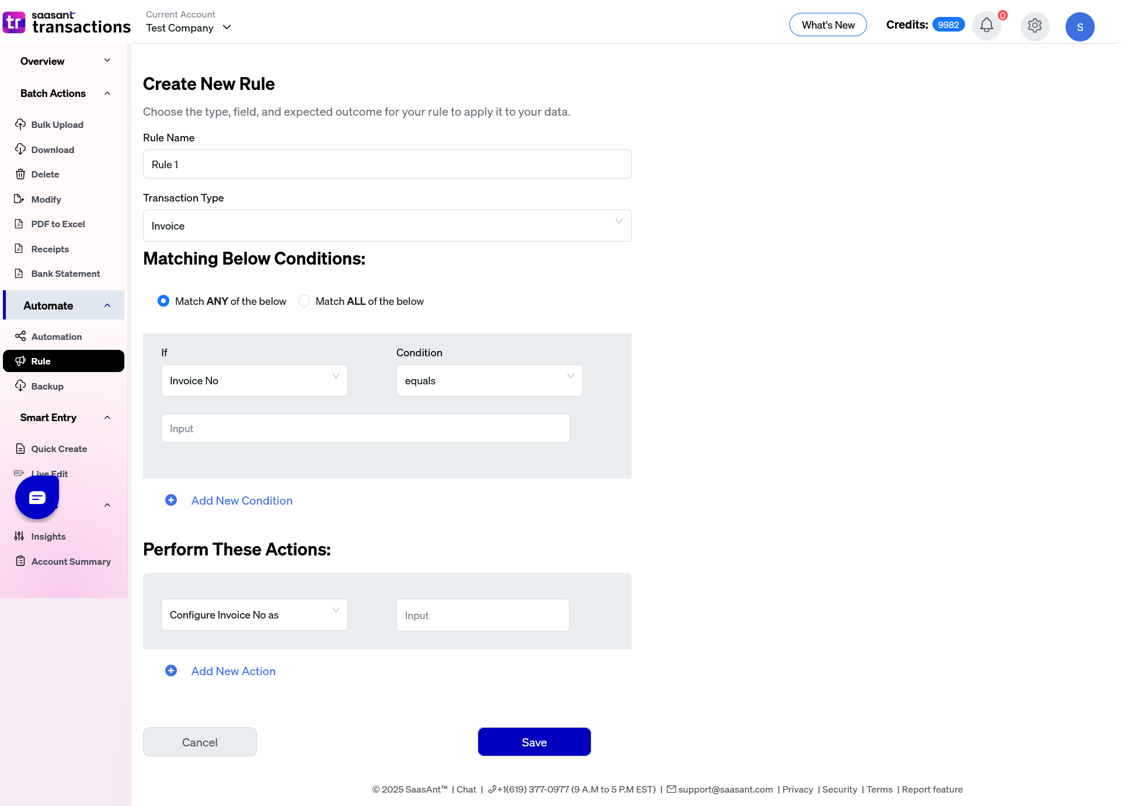Viewport: 1121px width, 806px height.
Task: Open the notifications bell icon
Action: click(986, 26)
